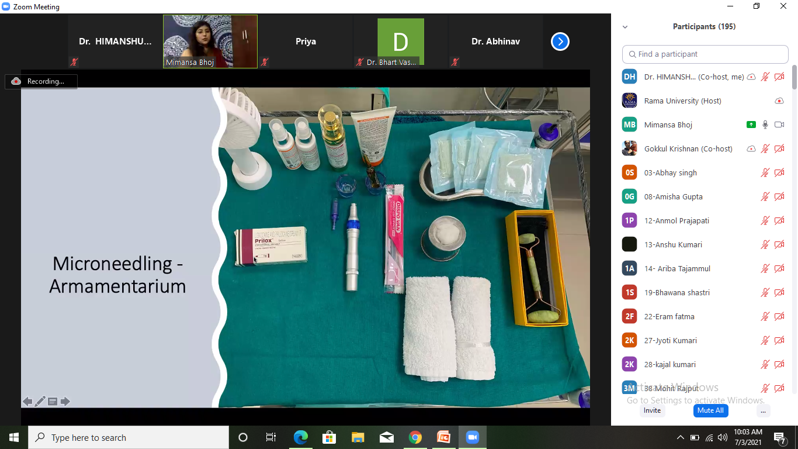Image resolution: width=798 pixels, height=449 pixels.
Task: Select participant 13-Anshu Kumari
Action: point(704,244)
